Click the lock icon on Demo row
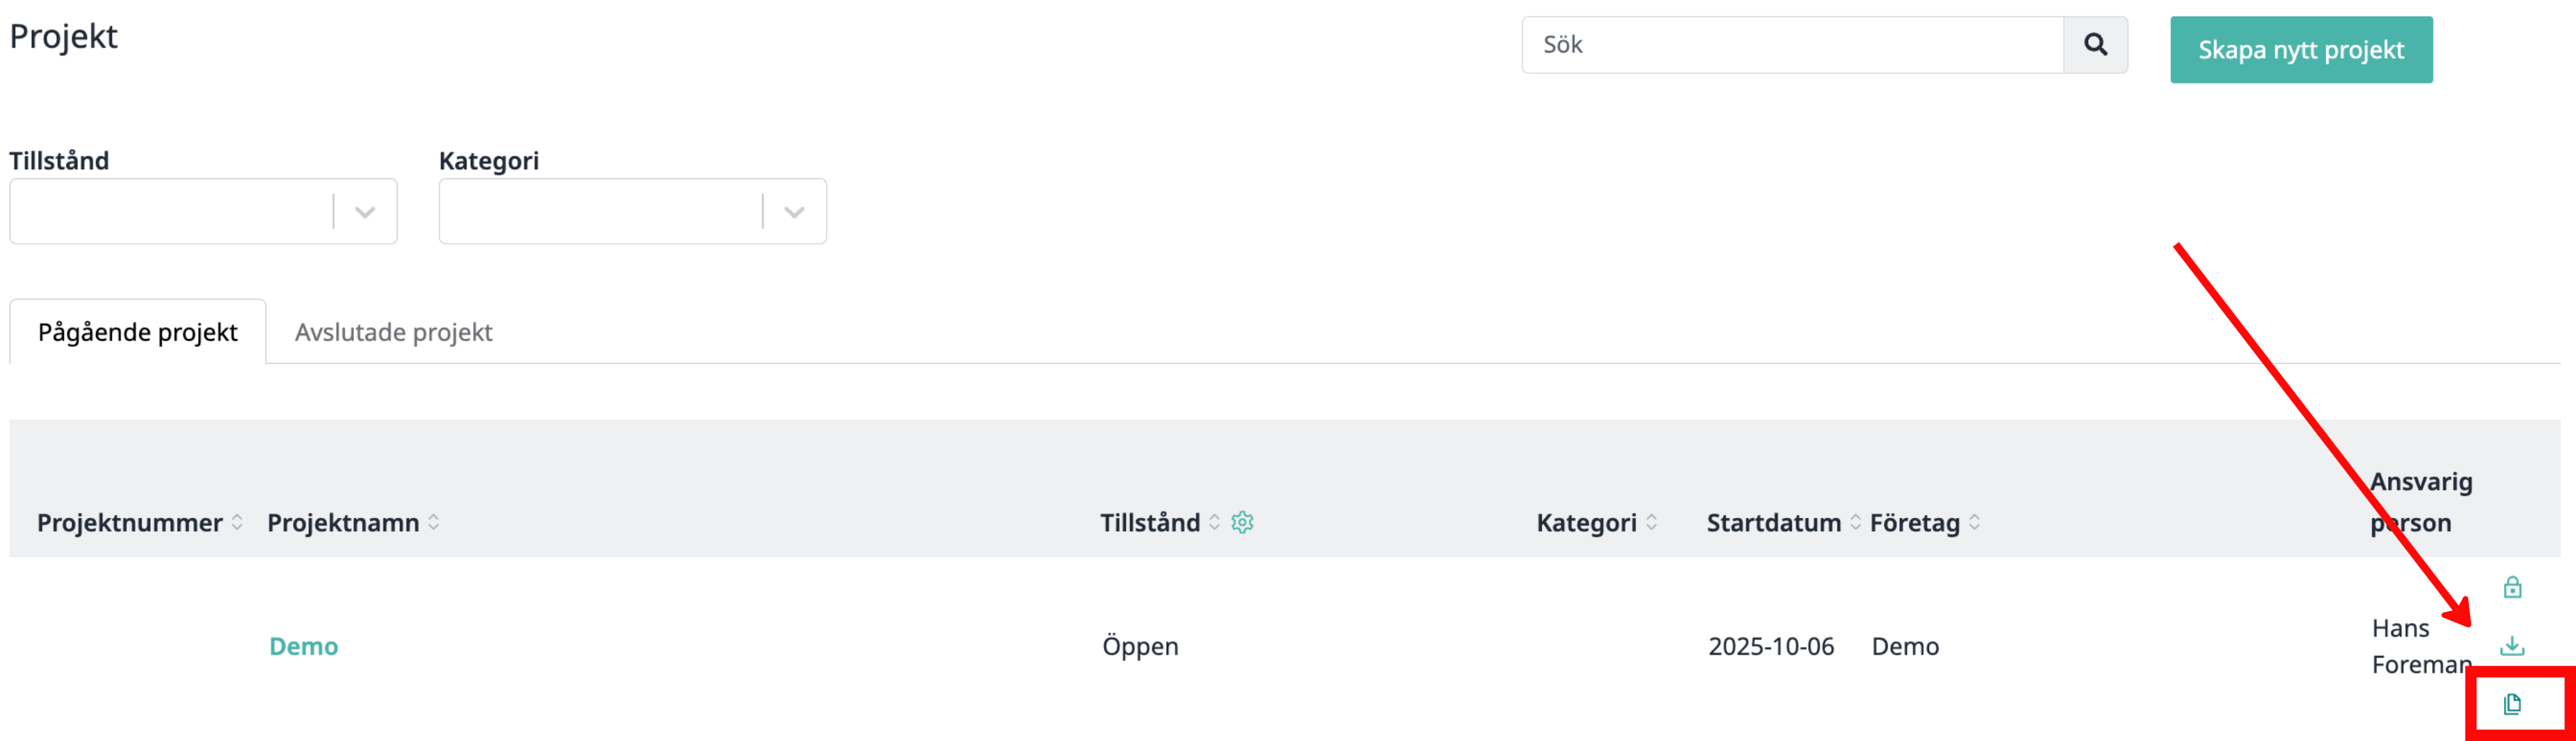 click(x=2512, y=587)
